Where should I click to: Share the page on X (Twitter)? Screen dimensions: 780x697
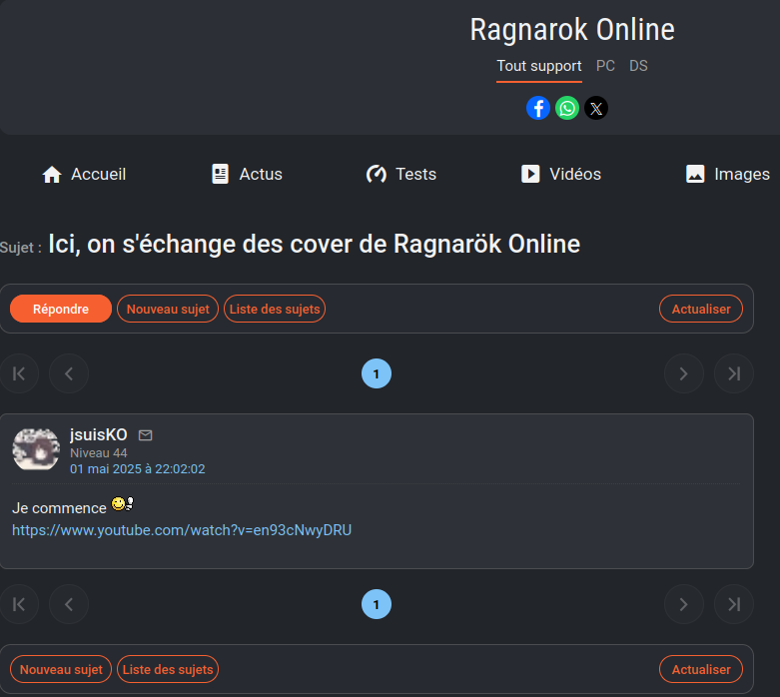point(596,108)
